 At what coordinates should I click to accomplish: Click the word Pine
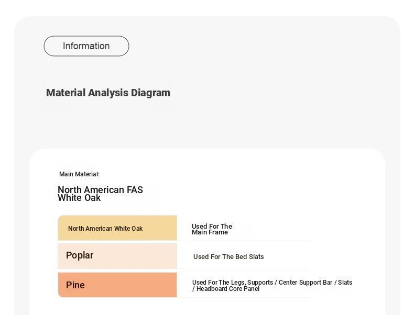75,285
